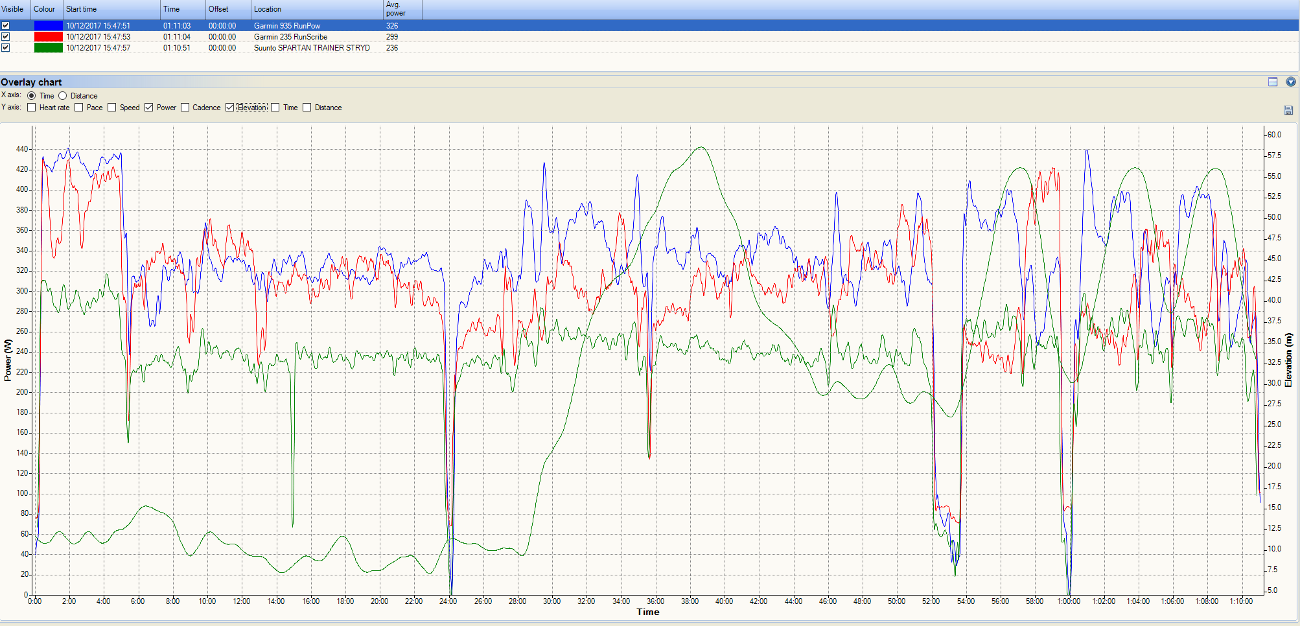The image size is (1300, 626).
Task: Select the Garmin 935 RunPow location cell
Action: [x=287, y=26]
